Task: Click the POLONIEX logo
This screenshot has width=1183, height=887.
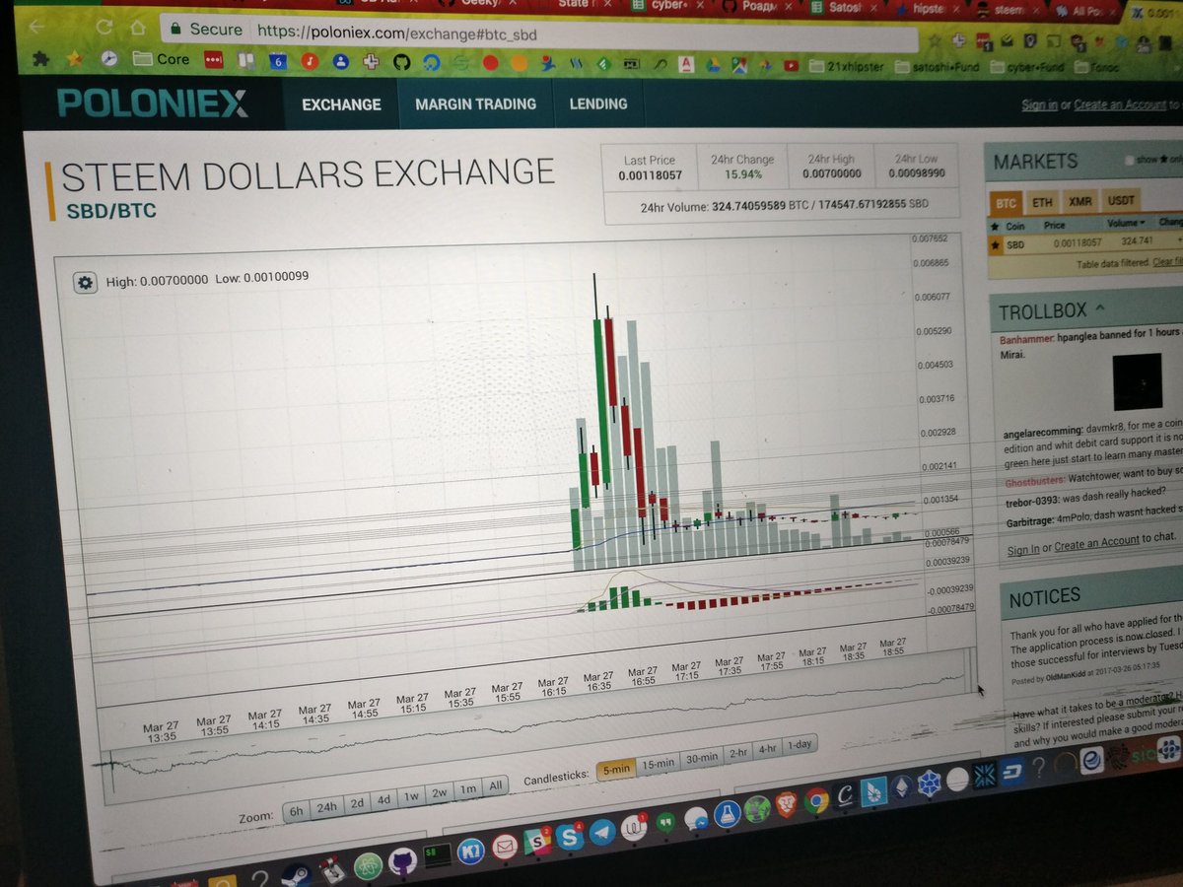Action: pos(152,103)
